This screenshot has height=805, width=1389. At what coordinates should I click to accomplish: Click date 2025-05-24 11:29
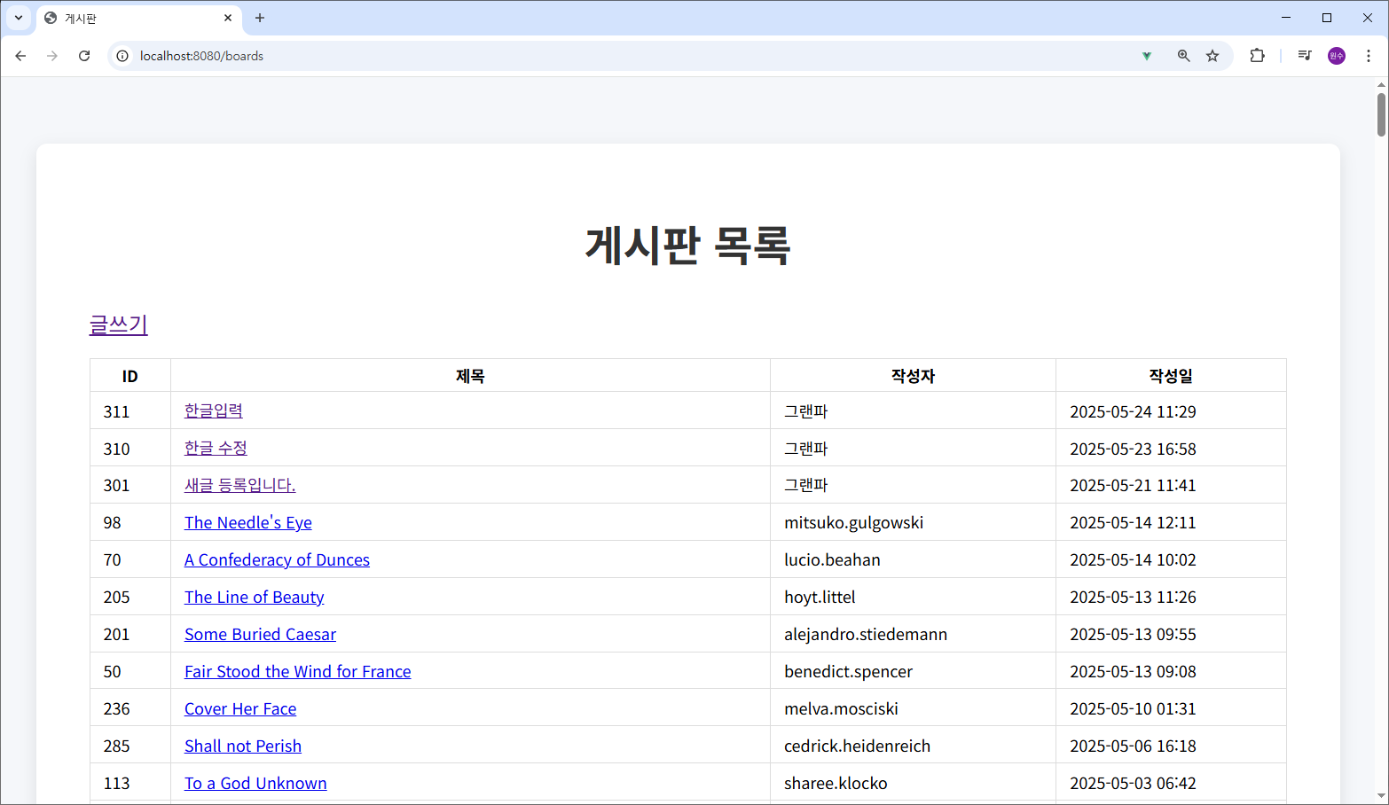coord(1133,411)
